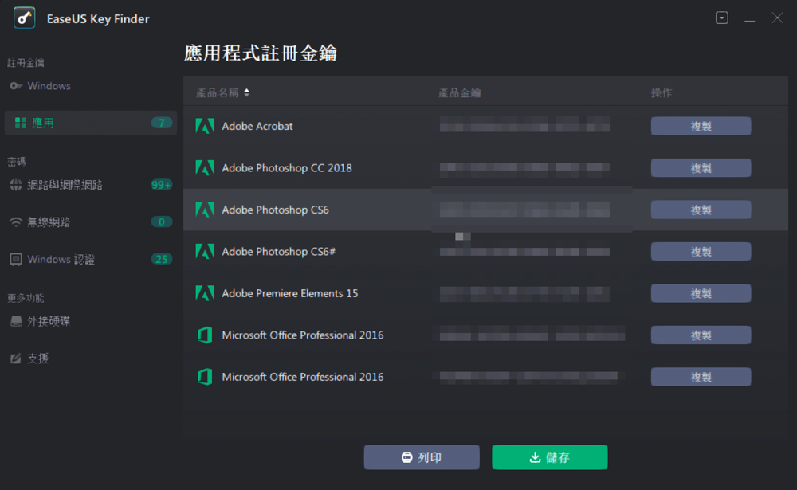Click the Wi-Fi icon for 無線網路
The image size is (797, 490).
coord(16,222)
